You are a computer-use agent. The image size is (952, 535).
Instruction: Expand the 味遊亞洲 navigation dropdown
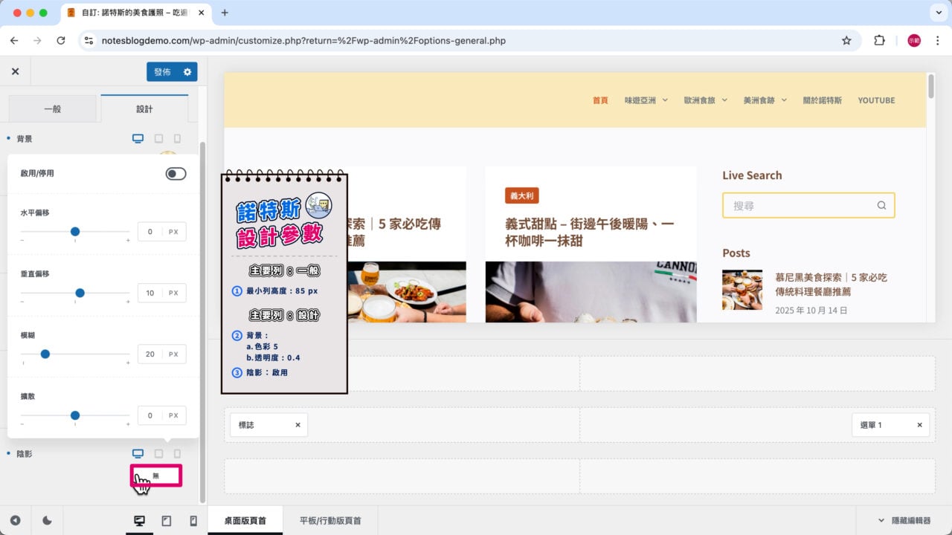pyautogui.click(x=646, y=100)
